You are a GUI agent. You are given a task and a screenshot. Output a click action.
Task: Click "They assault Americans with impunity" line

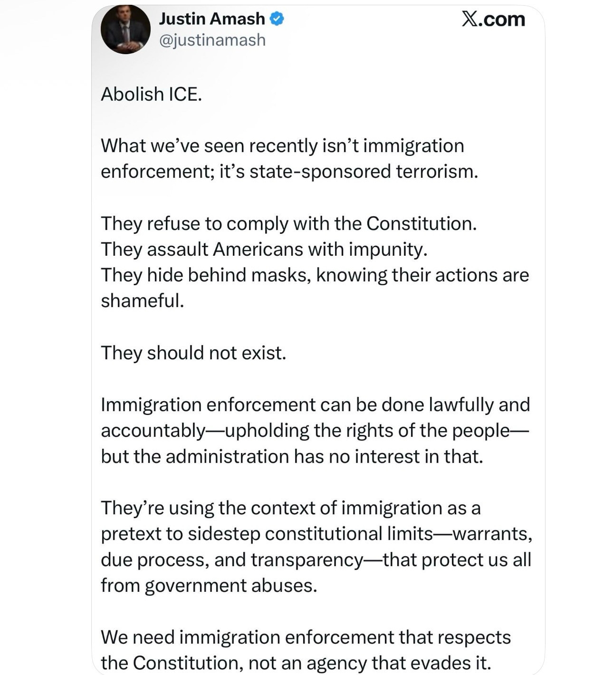coord(264,249)
